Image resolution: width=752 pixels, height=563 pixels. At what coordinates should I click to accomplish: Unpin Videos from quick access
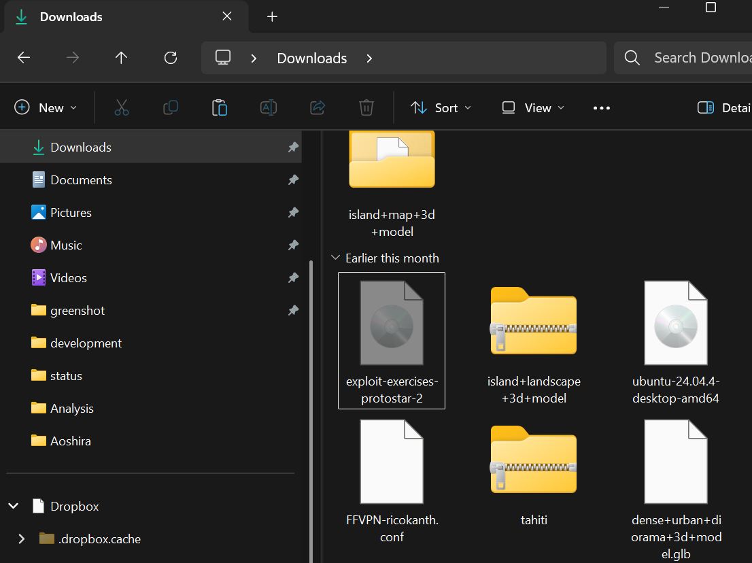(x=293, y=277)
